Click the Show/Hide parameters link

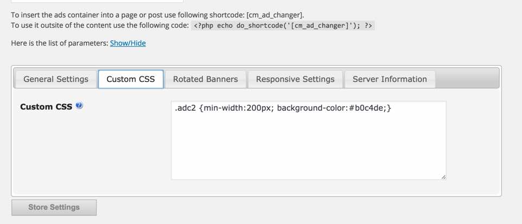click(128, 43)
